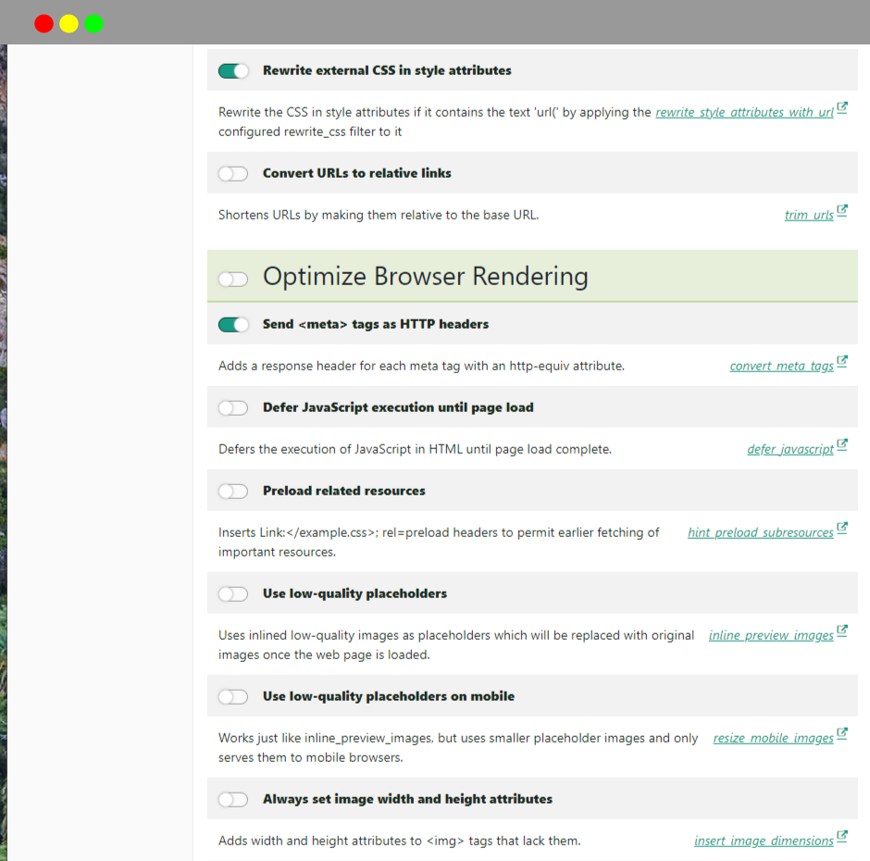Open the insert_image_dimensions link
870x861 pixels.
click(x=764, y=841)
